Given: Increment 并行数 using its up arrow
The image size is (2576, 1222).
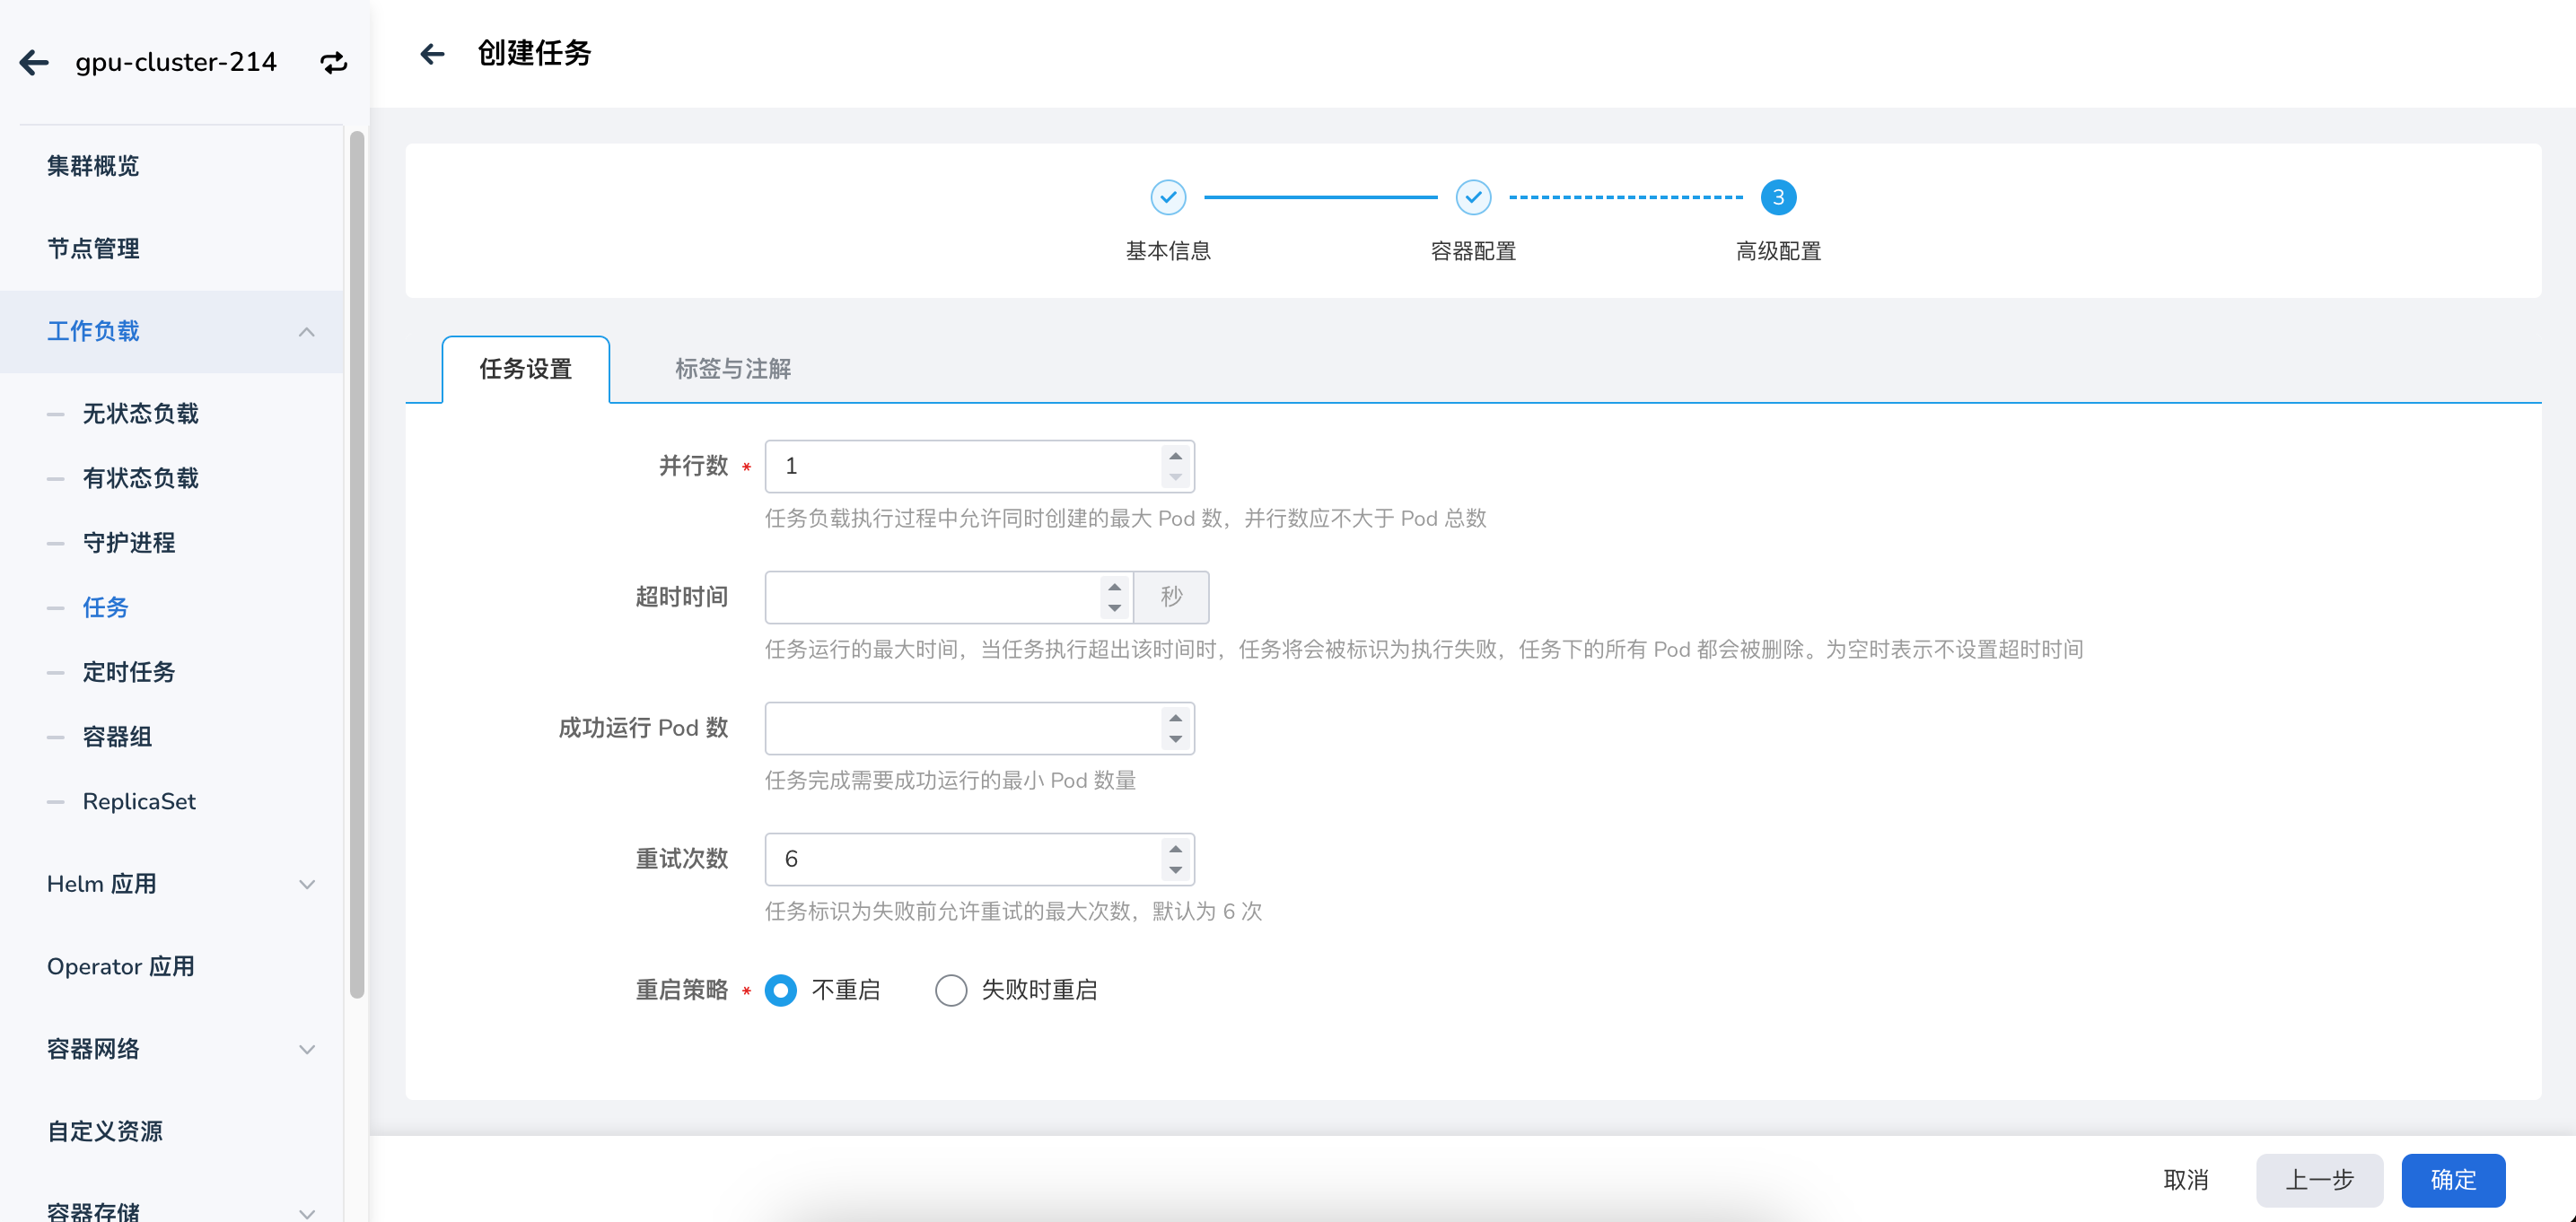Looking at the screenshot, I should [x=1175, y=457].
